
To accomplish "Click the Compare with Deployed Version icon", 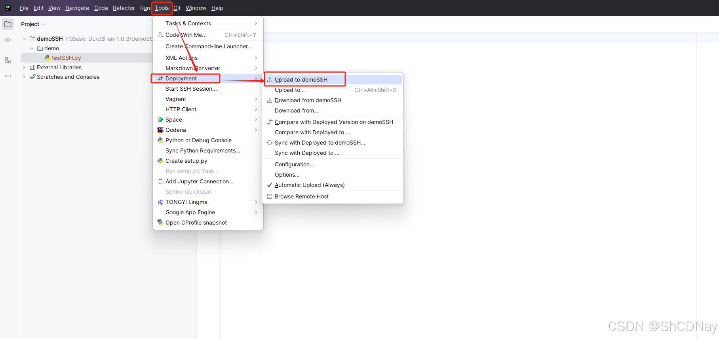I will coord(270,122).
